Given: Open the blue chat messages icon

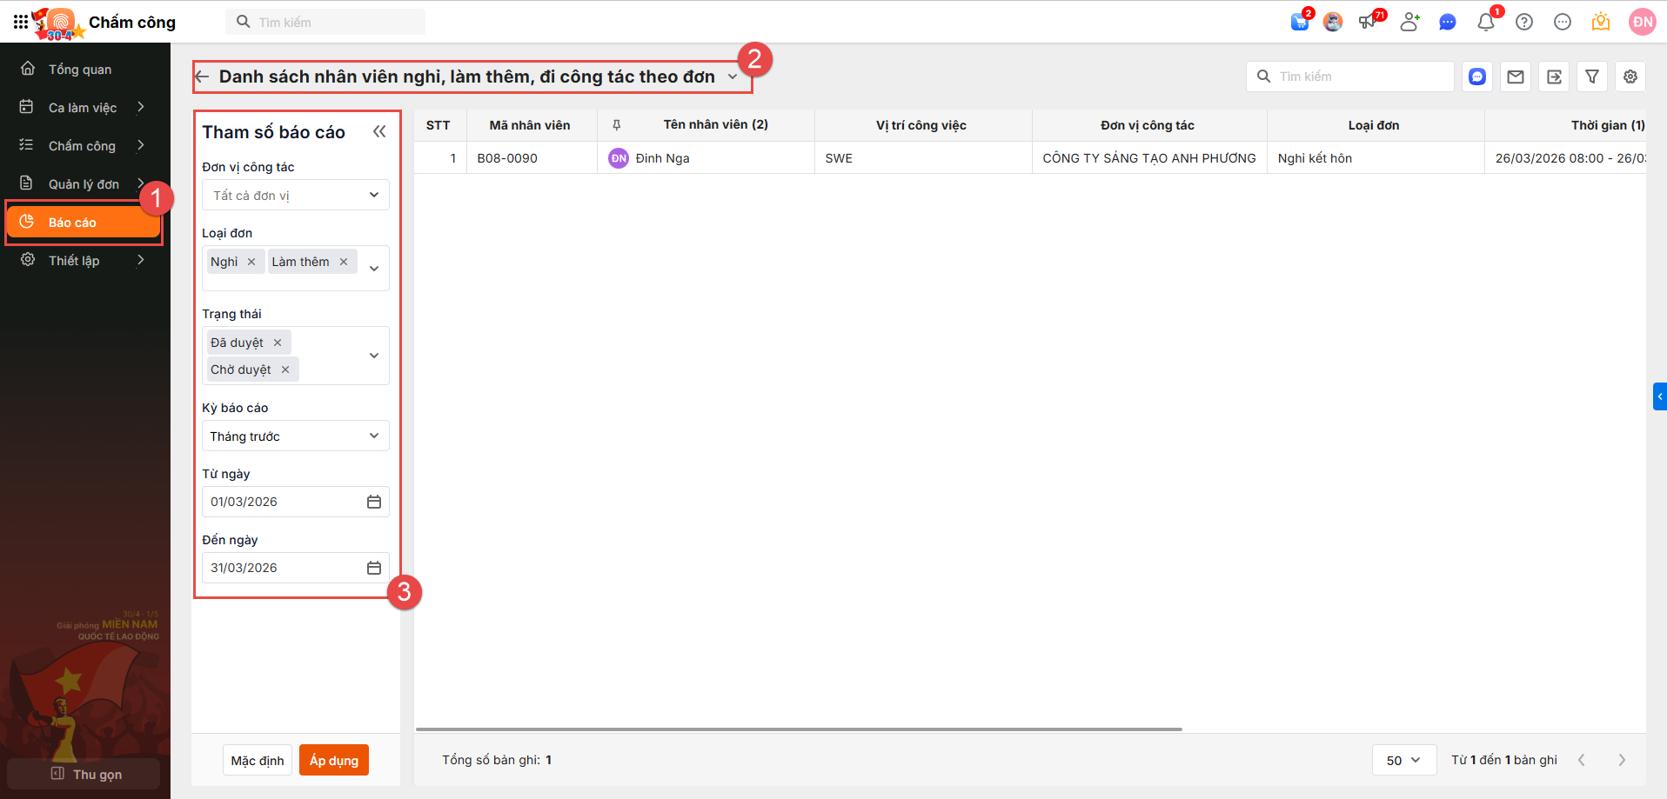Looking at the screenshot, I should point(1448,22).
